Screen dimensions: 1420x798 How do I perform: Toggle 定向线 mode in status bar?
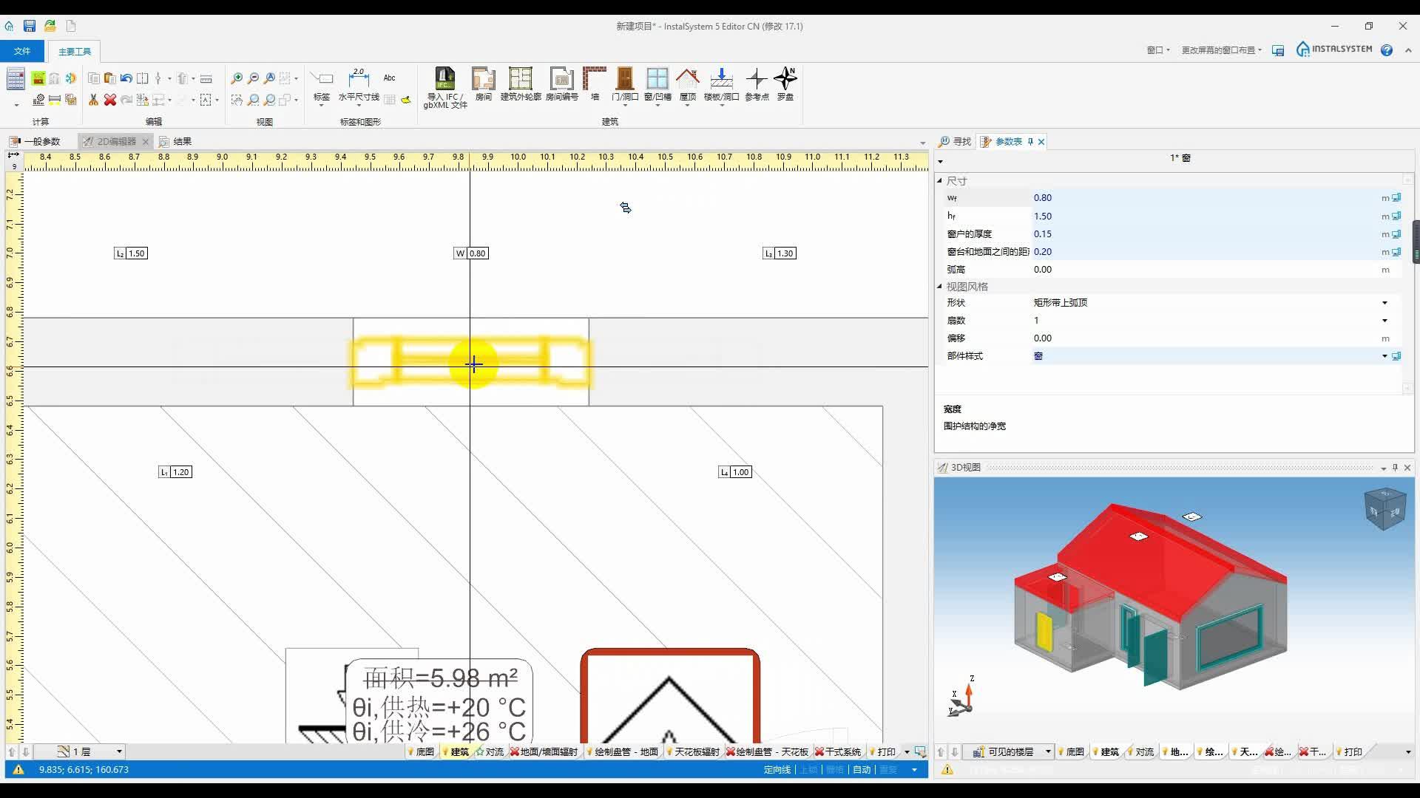777,770
